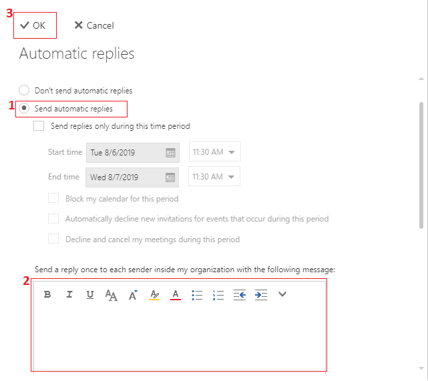Open the start date calendar picker
This screenshot has width=428, height=381.
[170, 153]
